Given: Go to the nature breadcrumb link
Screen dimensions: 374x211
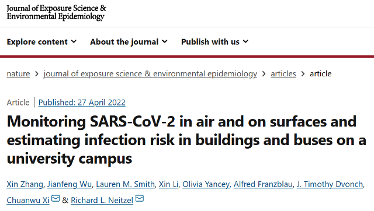Looking at the screenshot, I should (x=18, y=74).
